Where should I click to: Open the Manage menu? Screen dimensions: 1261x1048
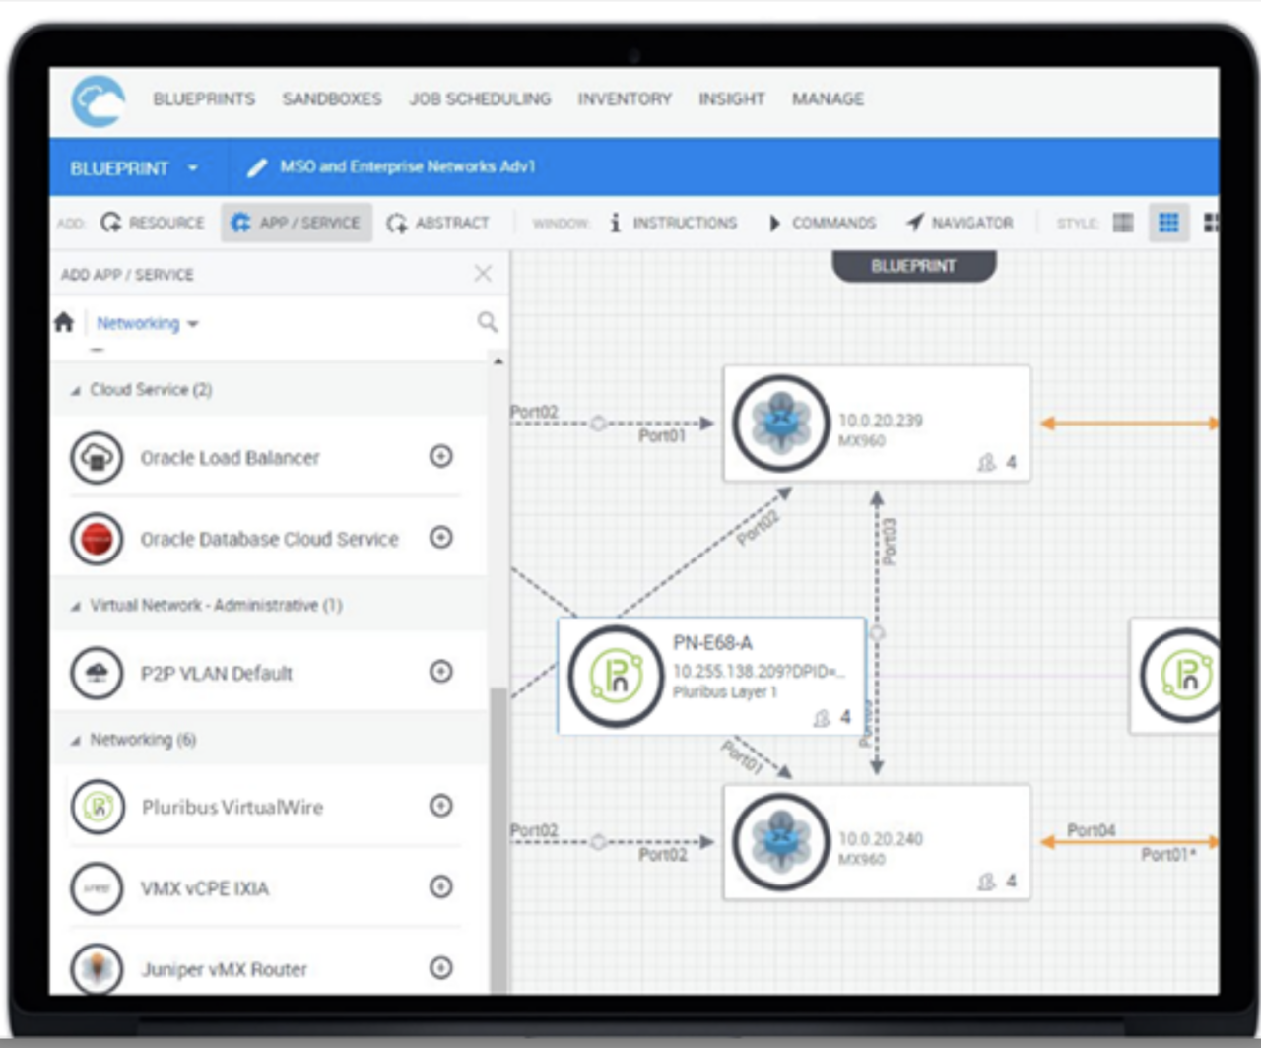(828, 98)
